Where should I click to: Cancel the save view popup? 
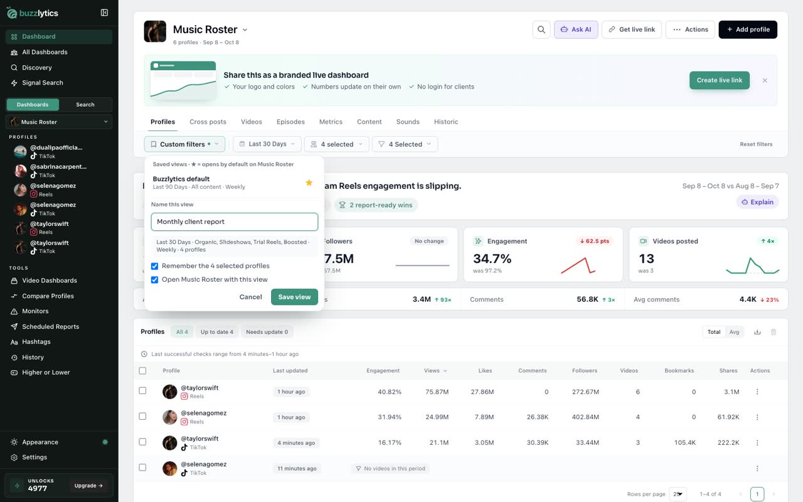(x=251, y=297)
